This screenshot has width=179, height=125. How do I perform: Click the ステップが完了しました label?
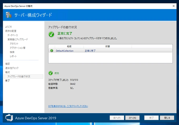point(58,80)
